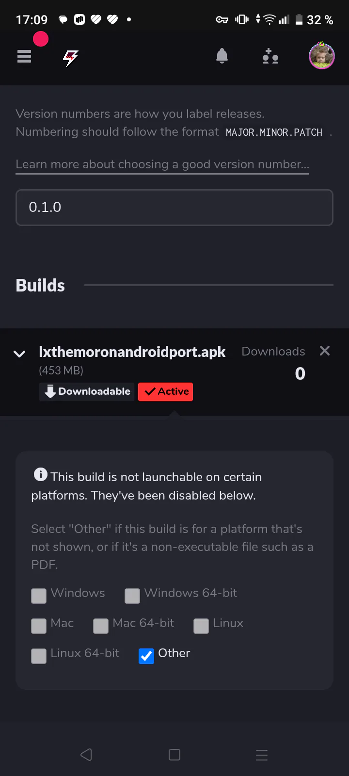Toggle the Linux 64-bit checkbox
The height and width of the screenshot is (776, 349).
click(39, 656)
